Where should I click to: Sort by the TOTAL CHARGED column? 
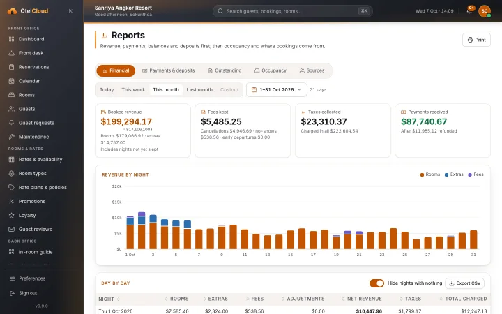pyautogui.click(x=463, y=299)
